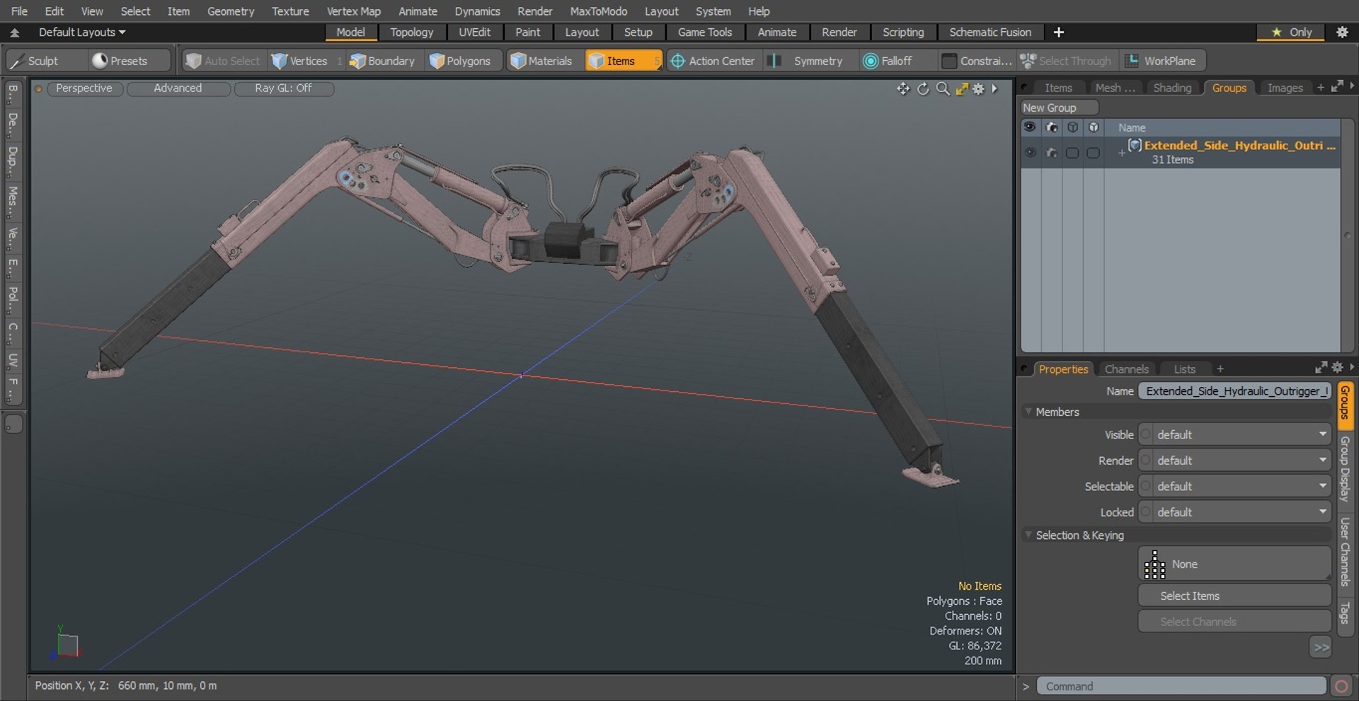This screenshot has height=701, width=1359.
Task: Click the viewport zoom magnifier icon
Action: pos(943,88)
